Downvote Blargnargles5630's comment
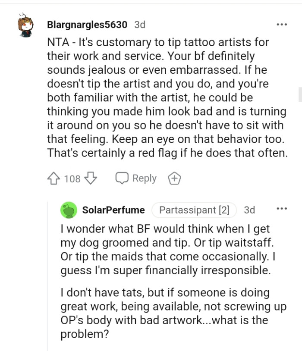 coord(90,178)
